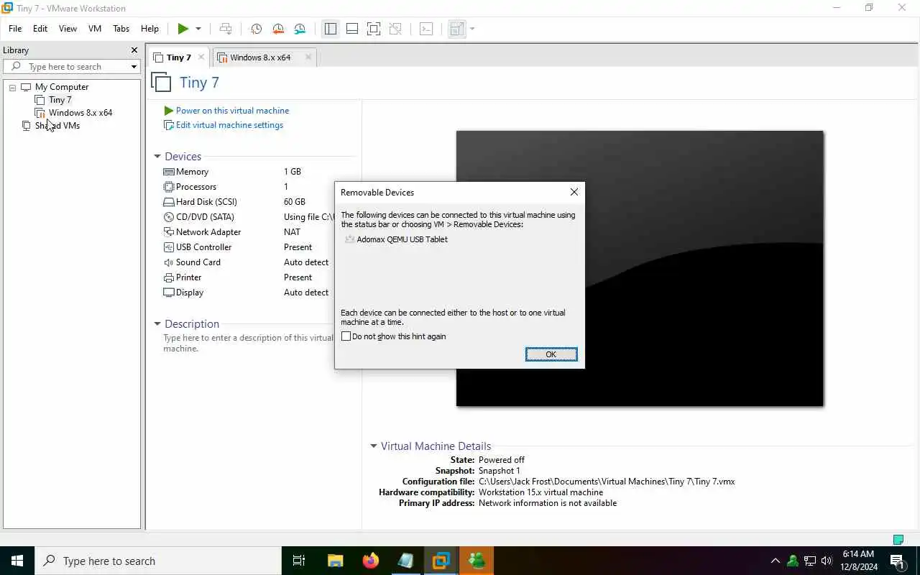
Task: Click the Network Adapter device icon
Action: point(169,232)
